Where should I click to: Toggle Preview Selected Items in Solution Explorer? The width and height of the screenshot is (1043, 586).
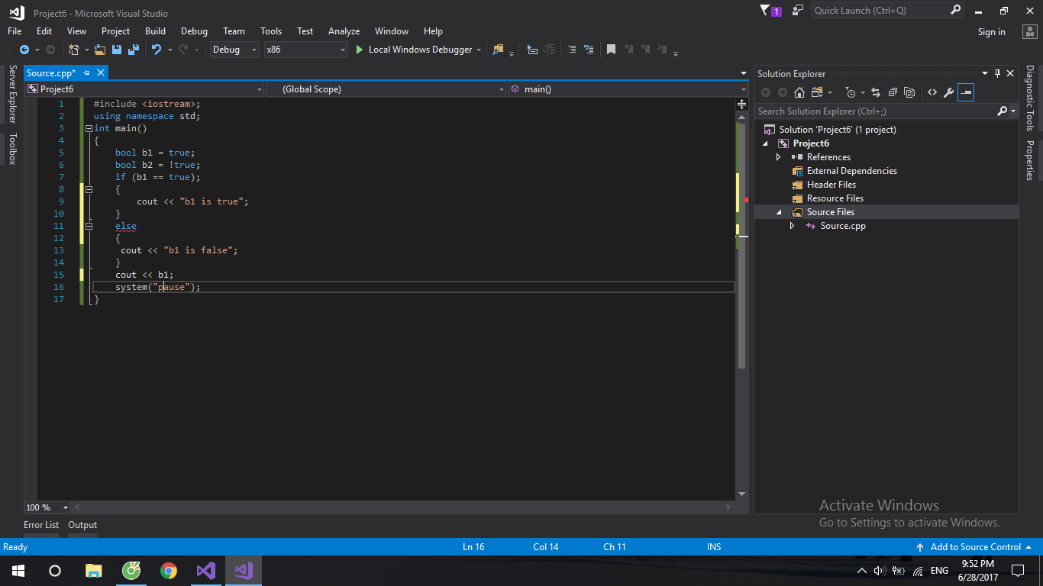point(966,92)
